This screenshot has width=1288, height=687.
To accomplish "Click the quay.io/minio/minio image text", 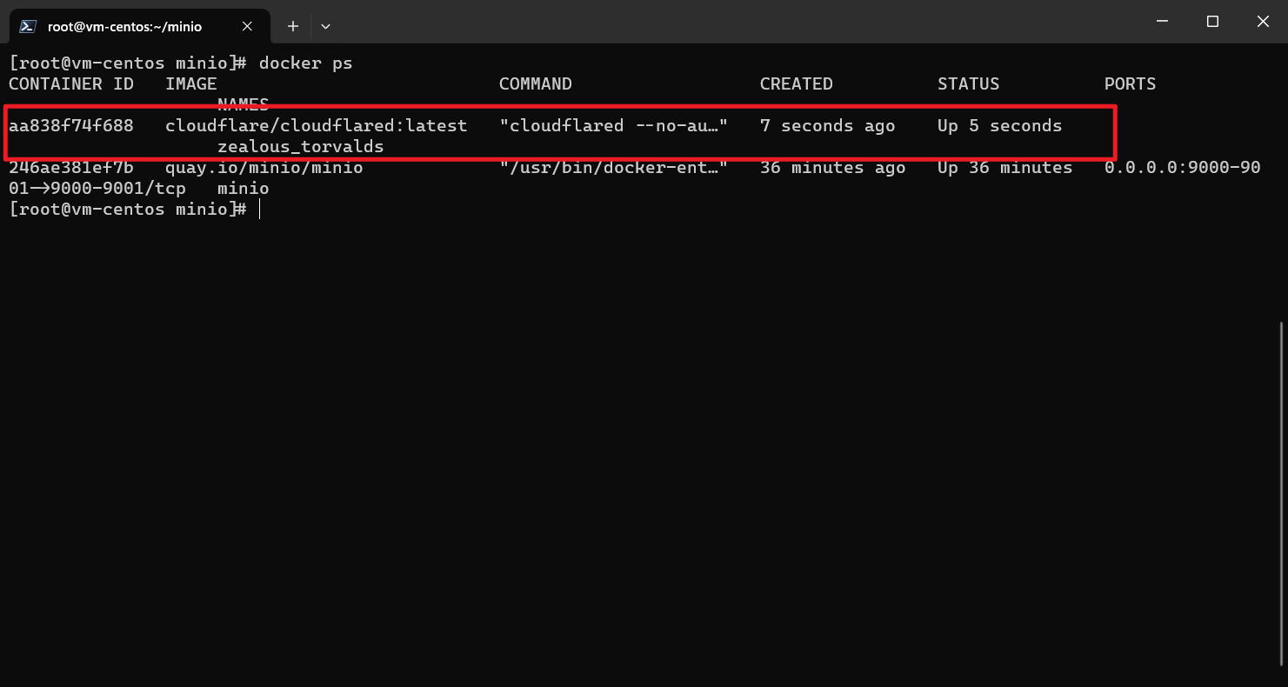I will pos(264,167).
